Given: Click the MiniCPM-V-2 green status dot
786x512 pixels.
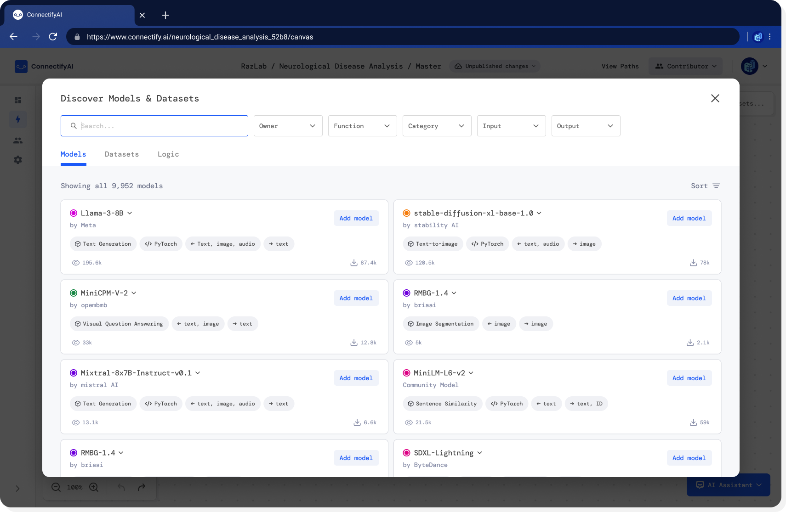Looking at the screenshot, I should [x=74, y=293].
